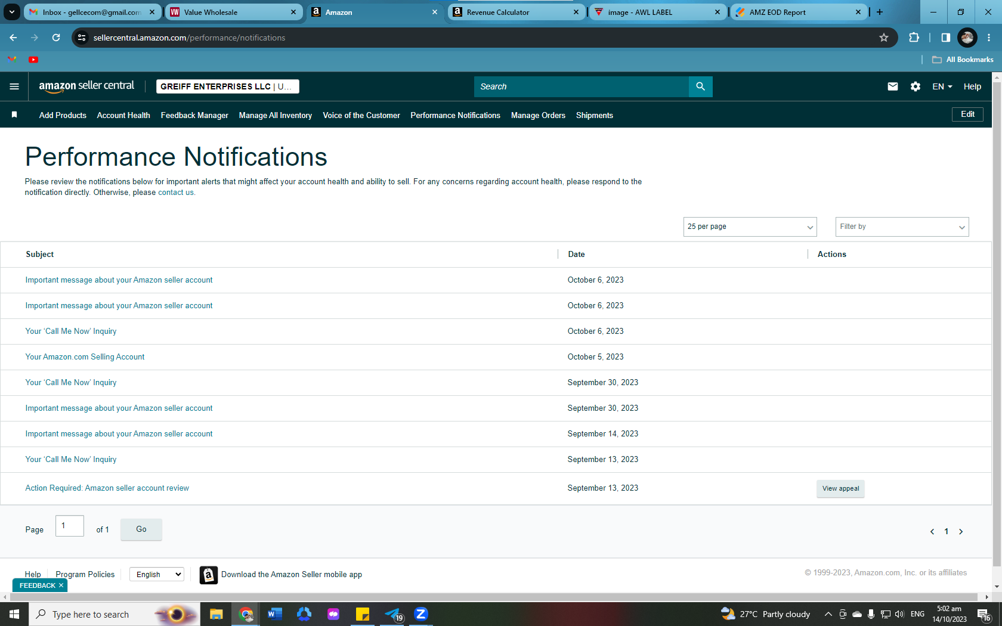Open the contact us link
This screenshot has width=1002, height=626.
pos(176,193)
